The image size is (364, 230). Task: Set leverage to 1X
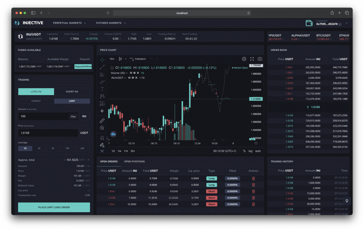(25, 148)
